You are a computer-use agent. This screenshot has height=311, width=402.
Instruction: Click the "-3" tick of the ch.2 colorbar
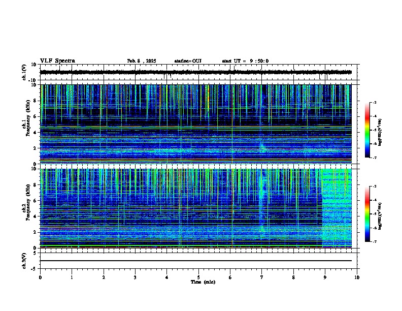point(374,186)
